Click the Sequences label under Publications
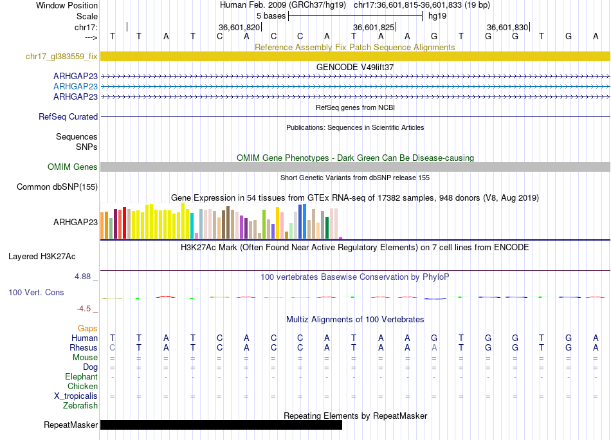Image resolution: width=611 pixels, height=440 pixels. 77,137
